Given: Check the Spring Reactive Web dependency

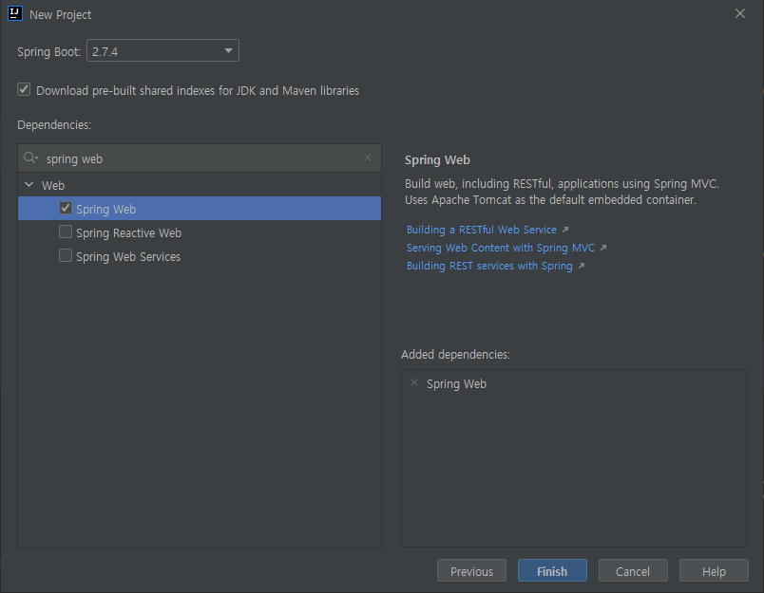Looking at the screenshot, I should [66, 232].
